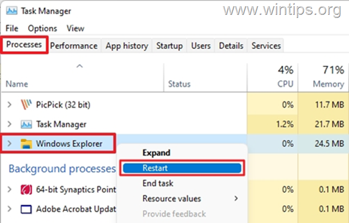Click the Adobe Acrobat Update icon
The height and width of the screenshot is (223, 349).
coord(26,209)
